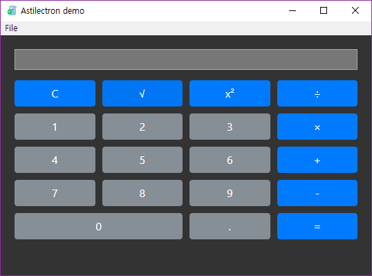The height and width of the screenshot is (276, 372).
Task: Tap the digit 3 key
Action: 230,127
